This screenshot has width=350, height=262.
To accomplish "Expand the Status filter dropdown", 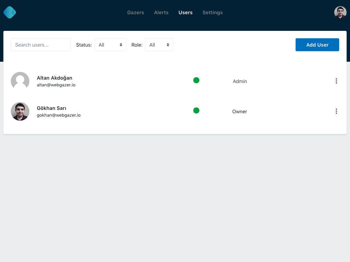I will point(110,45).
